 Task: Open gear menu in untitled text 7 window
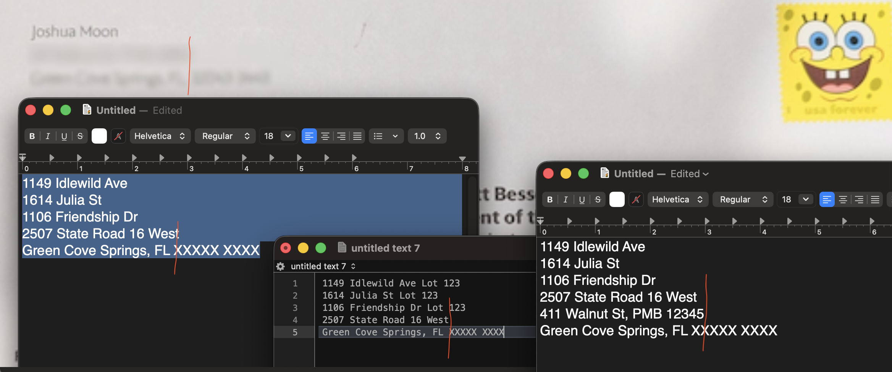[281, 266]
